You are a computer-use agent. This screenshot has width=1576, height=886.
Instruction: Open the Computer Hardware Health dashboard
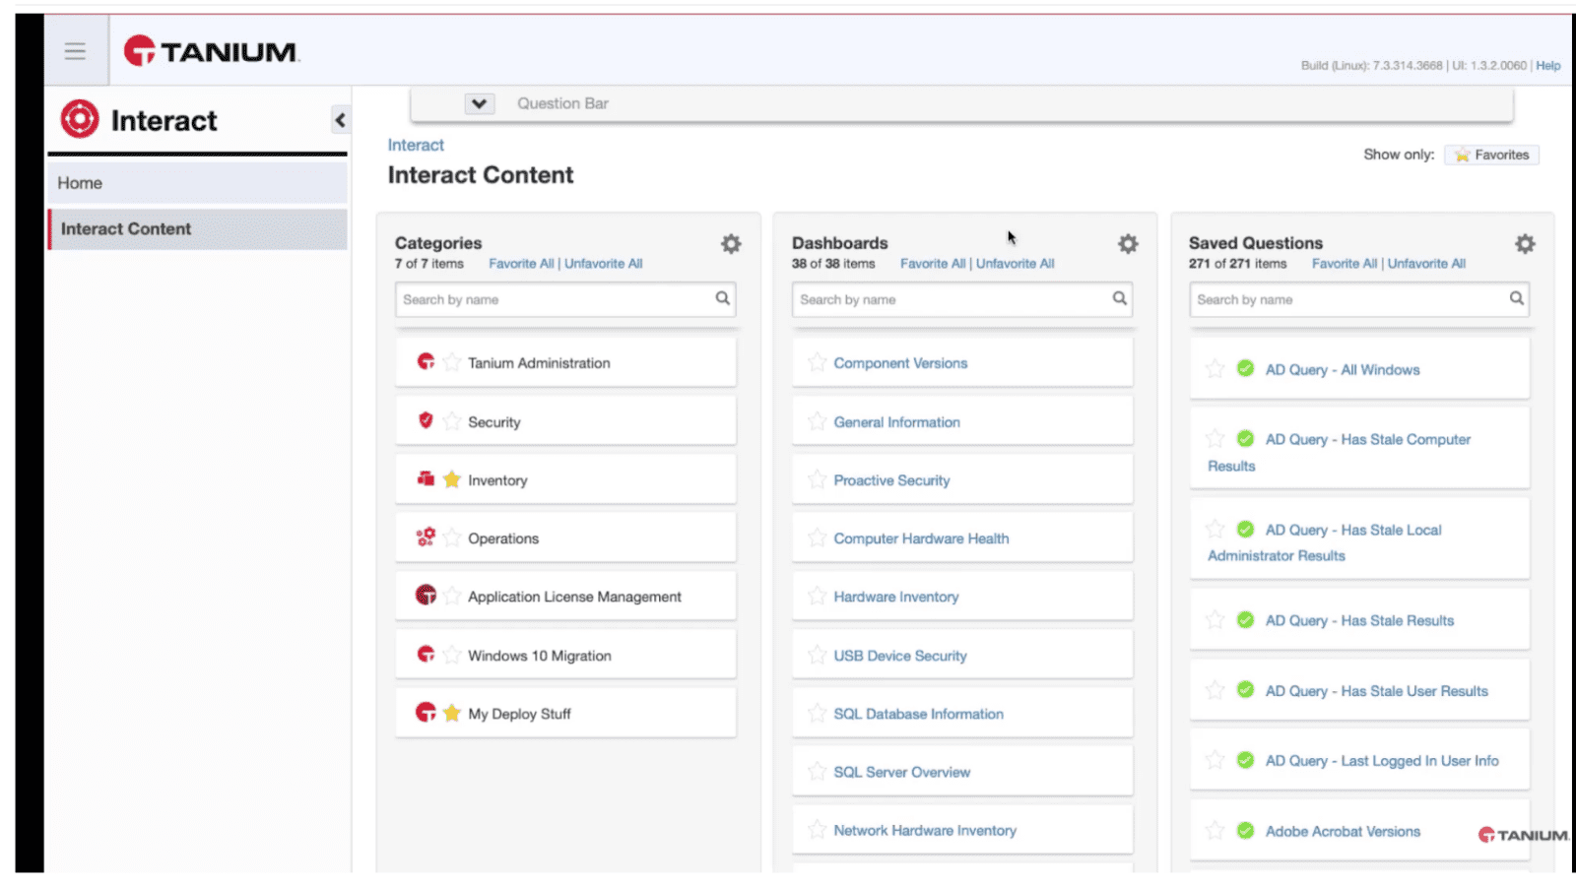point(921,538)
